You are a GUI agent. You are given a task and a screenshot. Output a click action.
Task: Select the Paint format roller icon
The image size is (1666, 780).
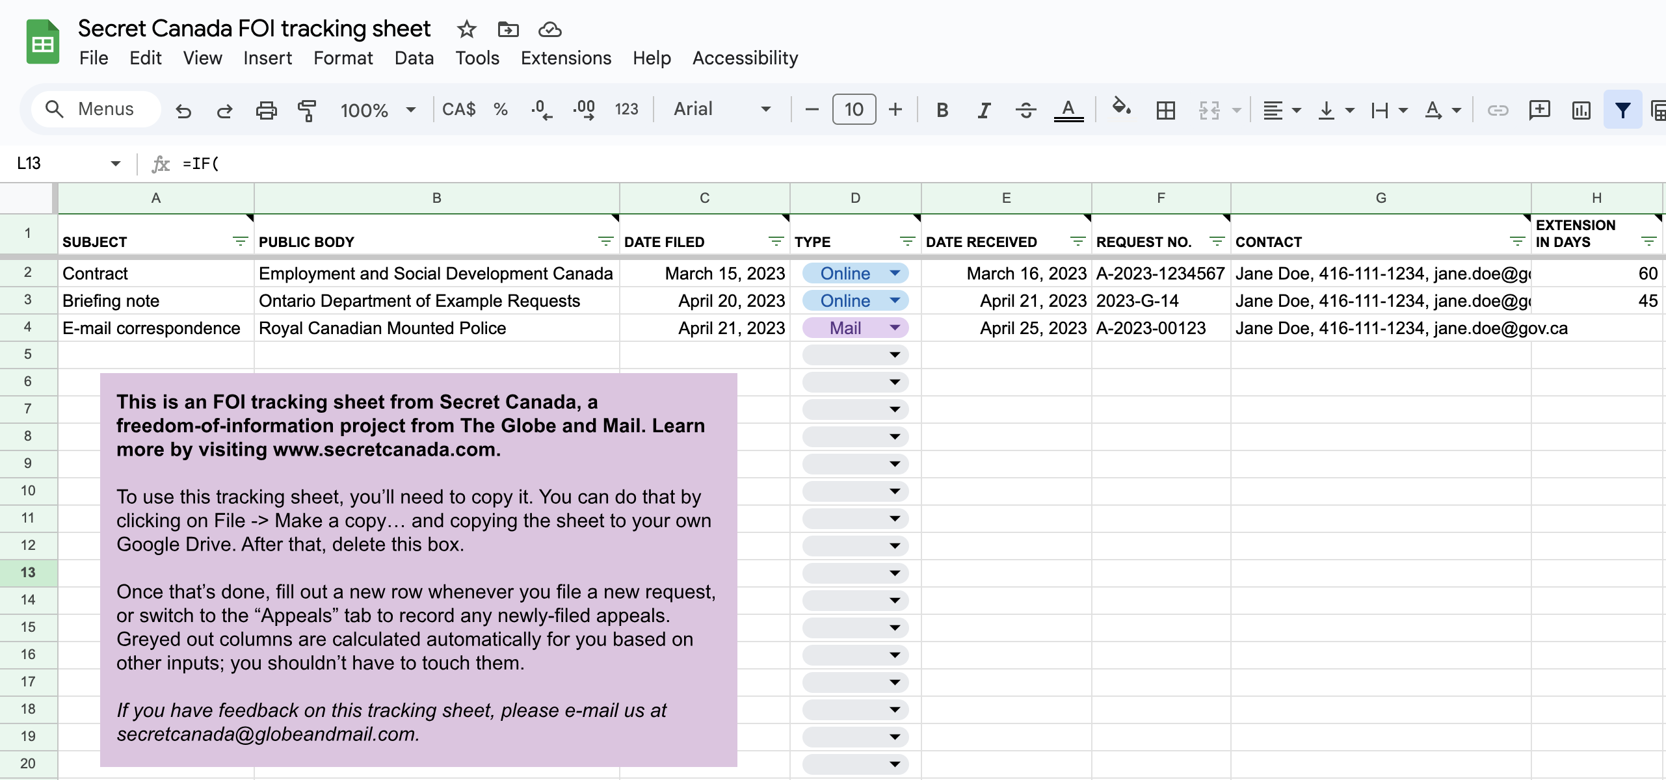coord(306,110)
